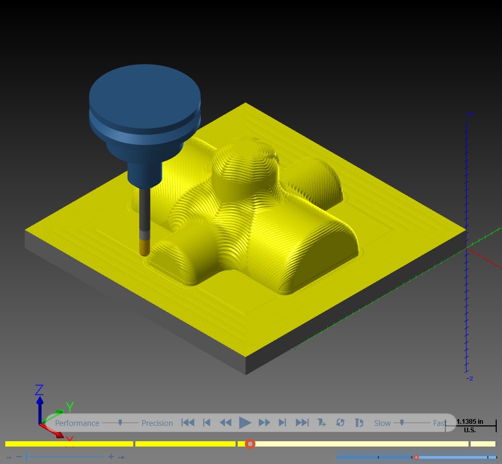This screenshot has height=464, width=502.
Task: Click the fast-forward double-arrow button
Action: point(264,423)
